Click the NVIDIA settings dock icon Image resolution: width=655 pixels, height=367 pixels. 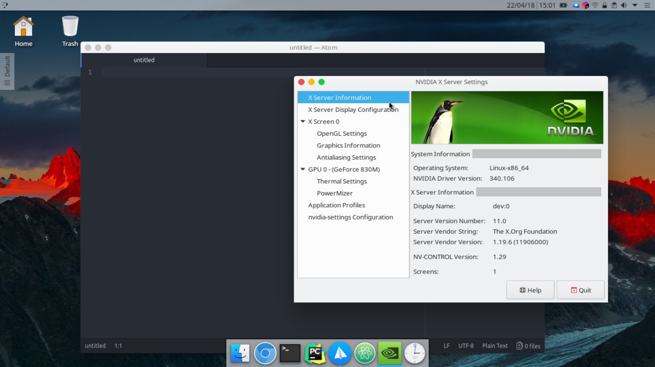click(389, 353)
